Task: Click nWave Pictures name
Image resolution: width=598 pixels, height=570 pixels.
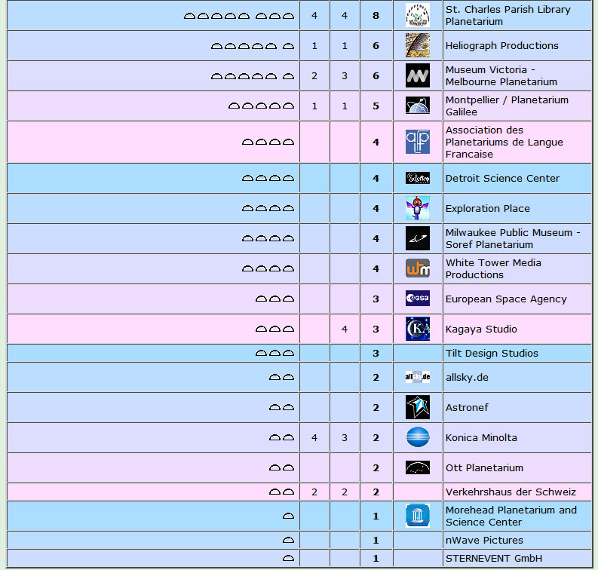Action: [484, 541]
